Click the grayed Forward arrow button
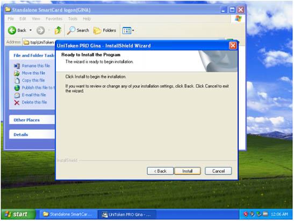Screen dimensions: 294x221 [x=40, y=30]
